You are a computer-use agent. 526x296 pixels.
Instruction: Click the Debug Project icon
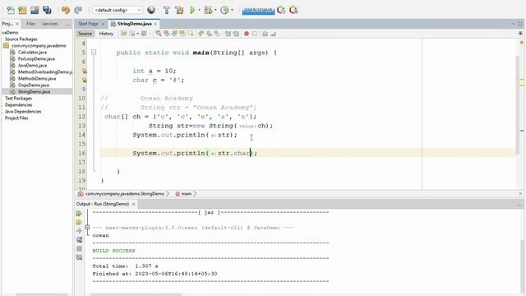(208, 10)
